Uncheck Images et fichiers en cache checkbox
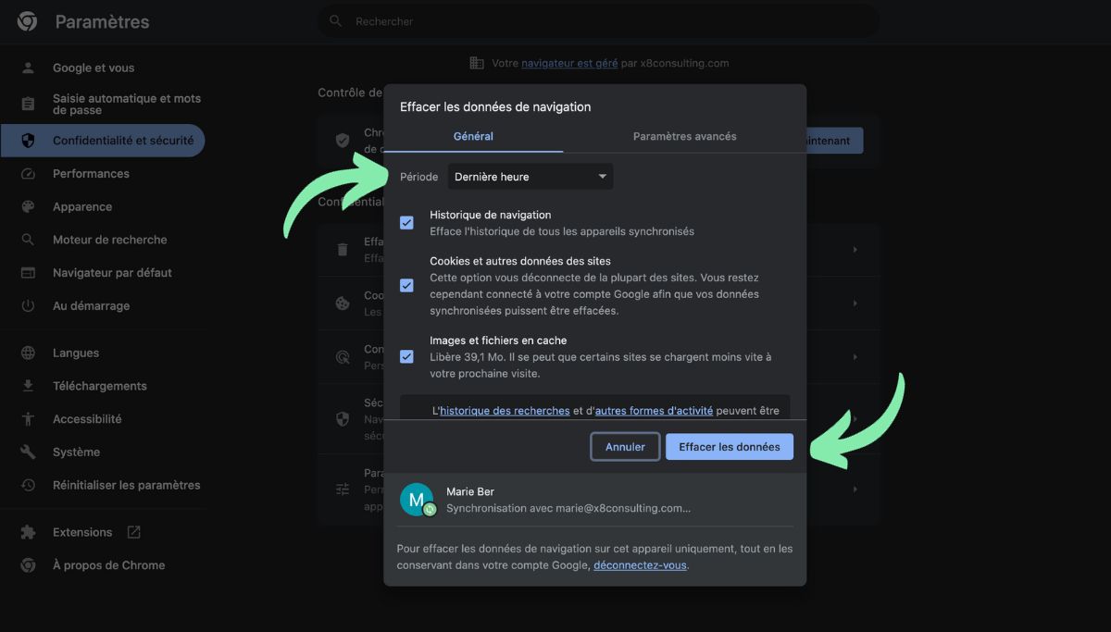 click(406, 356)
